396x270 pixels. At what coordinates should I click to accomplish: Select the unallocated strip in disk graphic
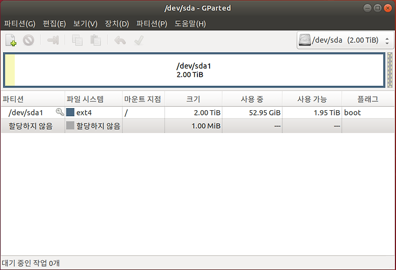tap(390, 70)
